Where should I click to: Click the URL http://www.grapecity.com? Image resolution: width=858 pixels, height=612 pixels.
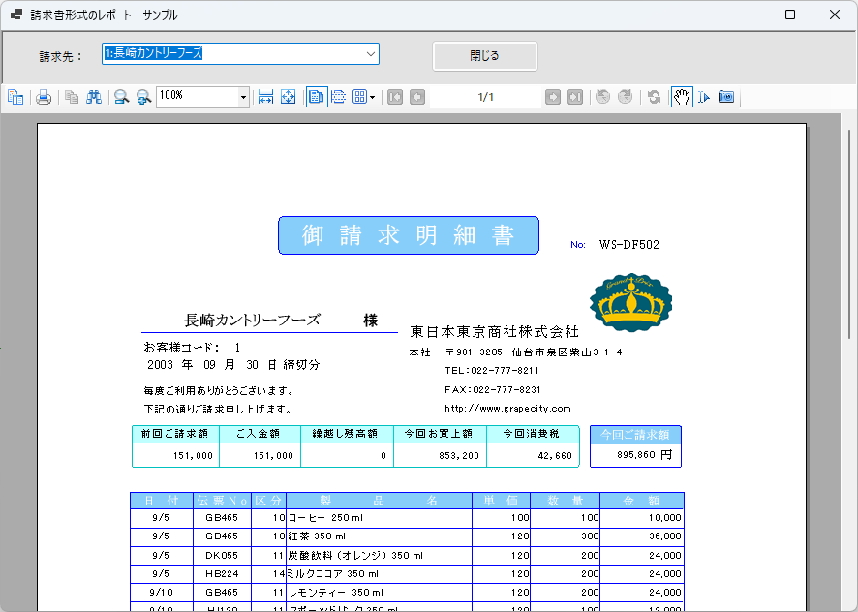(507, 409)
